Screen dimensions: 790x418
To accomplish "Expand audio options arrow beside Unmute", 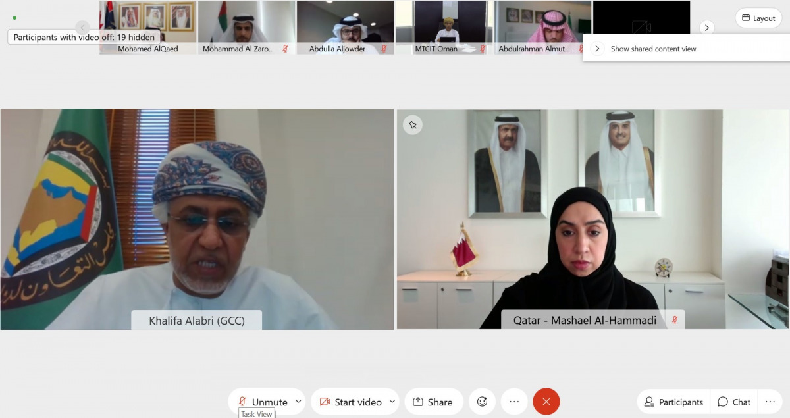I will pos(299,402).
